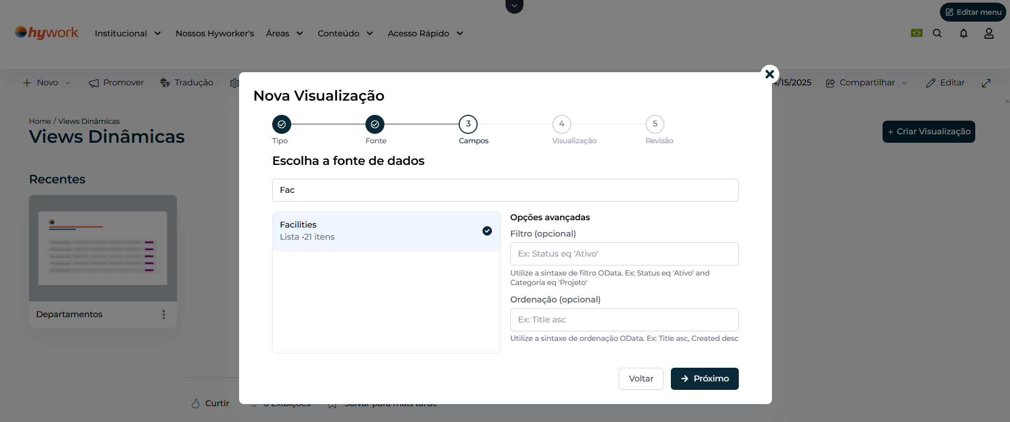
Task: Click the Curtir thumbs-up icon
Action: (196, 404)
